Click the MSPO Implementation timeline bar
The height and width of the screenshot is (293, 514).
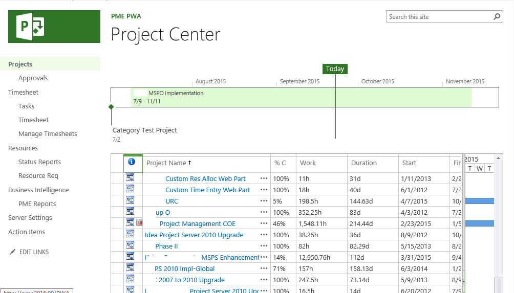(301, 97)
